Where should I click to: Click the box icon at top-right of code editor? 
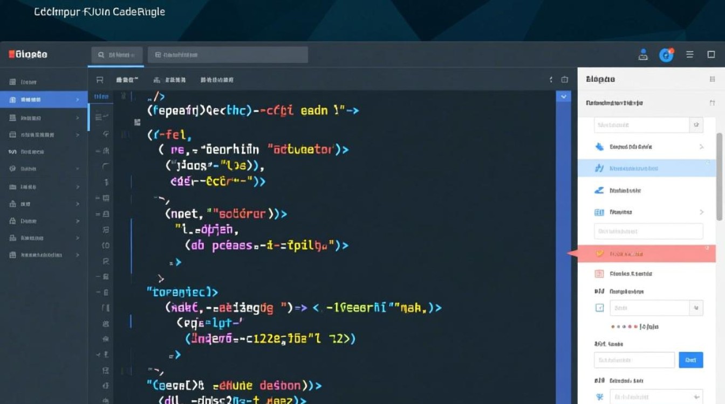(x=565, y=80)
